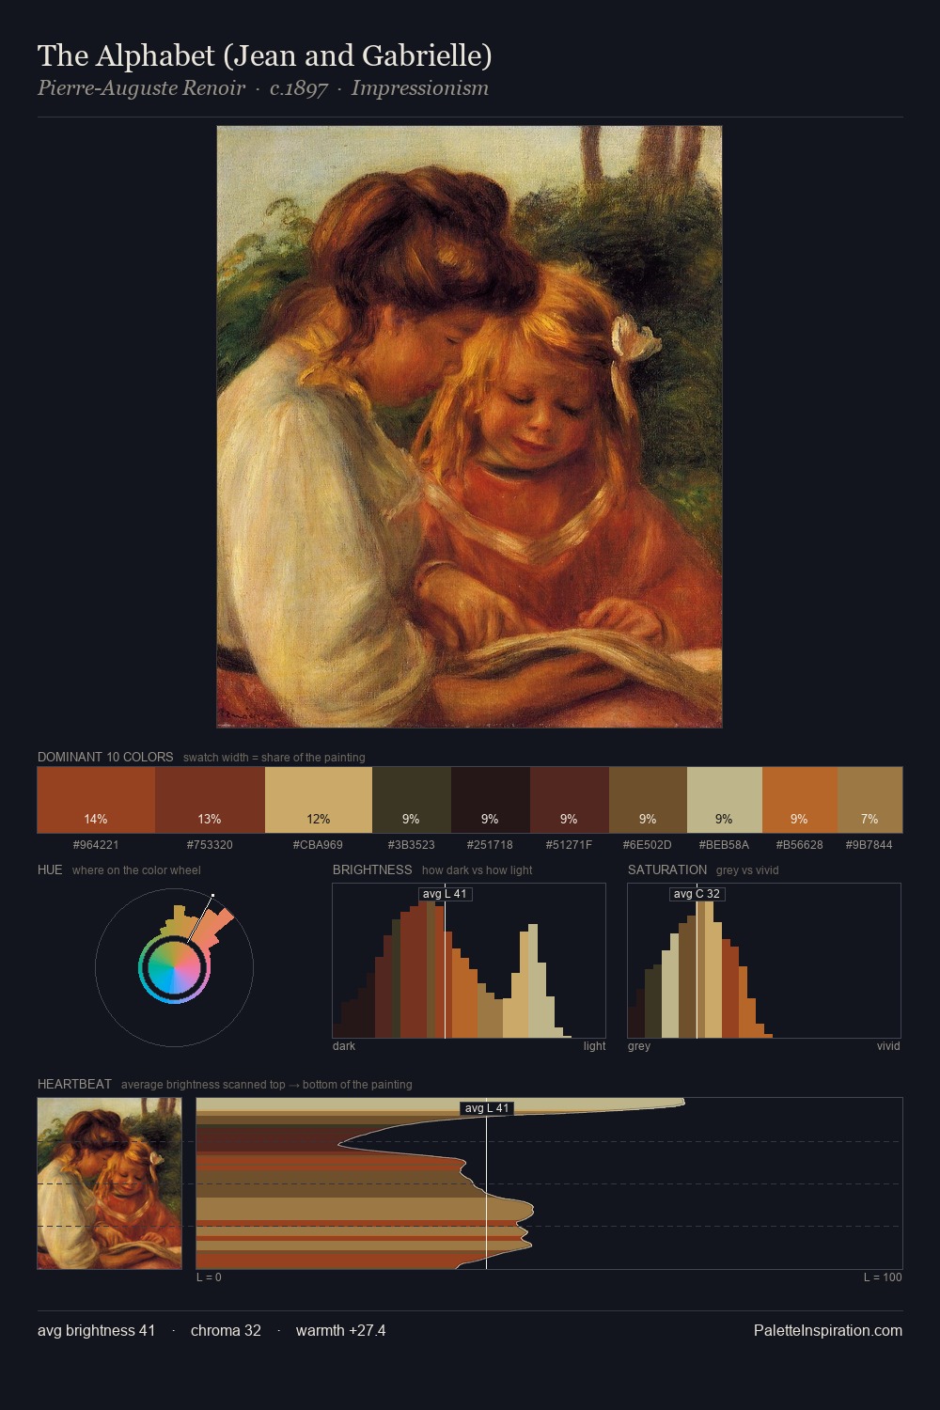Click the hex code text '#964221'
The height and width of the screenshot is (1410, 940).
tap(96, 845)
